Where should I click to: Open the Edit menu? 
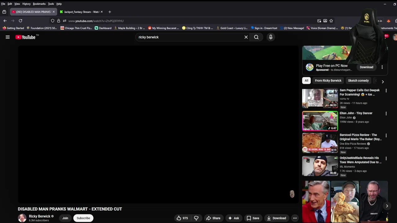point(10,4)
